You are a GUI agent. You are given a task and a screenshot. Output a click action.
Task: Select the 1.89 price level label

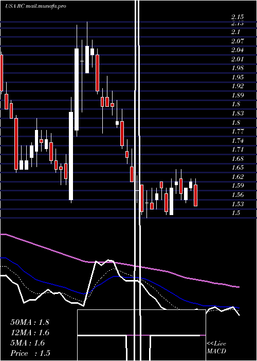(x=237, y=95)
